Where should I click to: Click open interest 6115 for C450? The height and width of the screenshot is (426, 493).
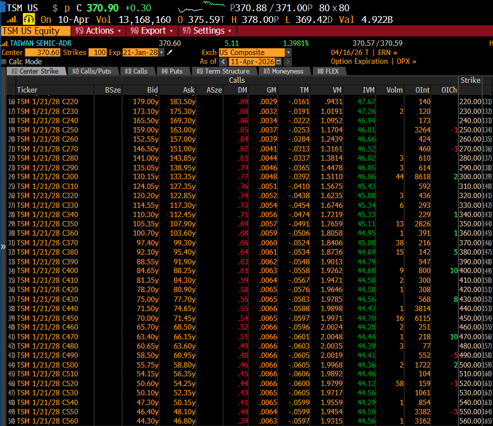pos(422,318)
